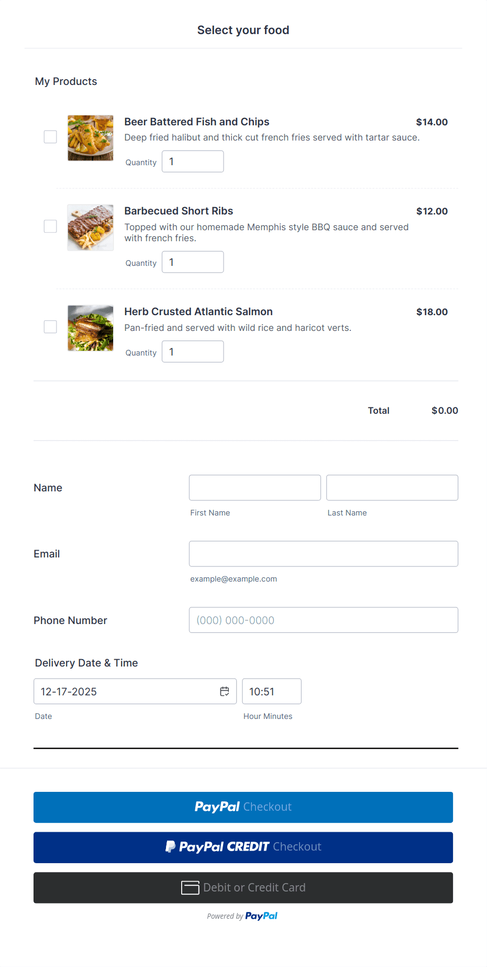Image resolution: width=487 pixels, height=967 pixels.
Task: Click the Quantity box for Fish and Chips
Action: coord(193,161)
